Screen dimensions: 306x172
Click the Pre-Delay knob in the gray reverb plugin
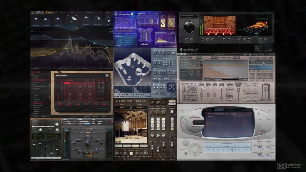pyautogui.click(x=74, y=141)
